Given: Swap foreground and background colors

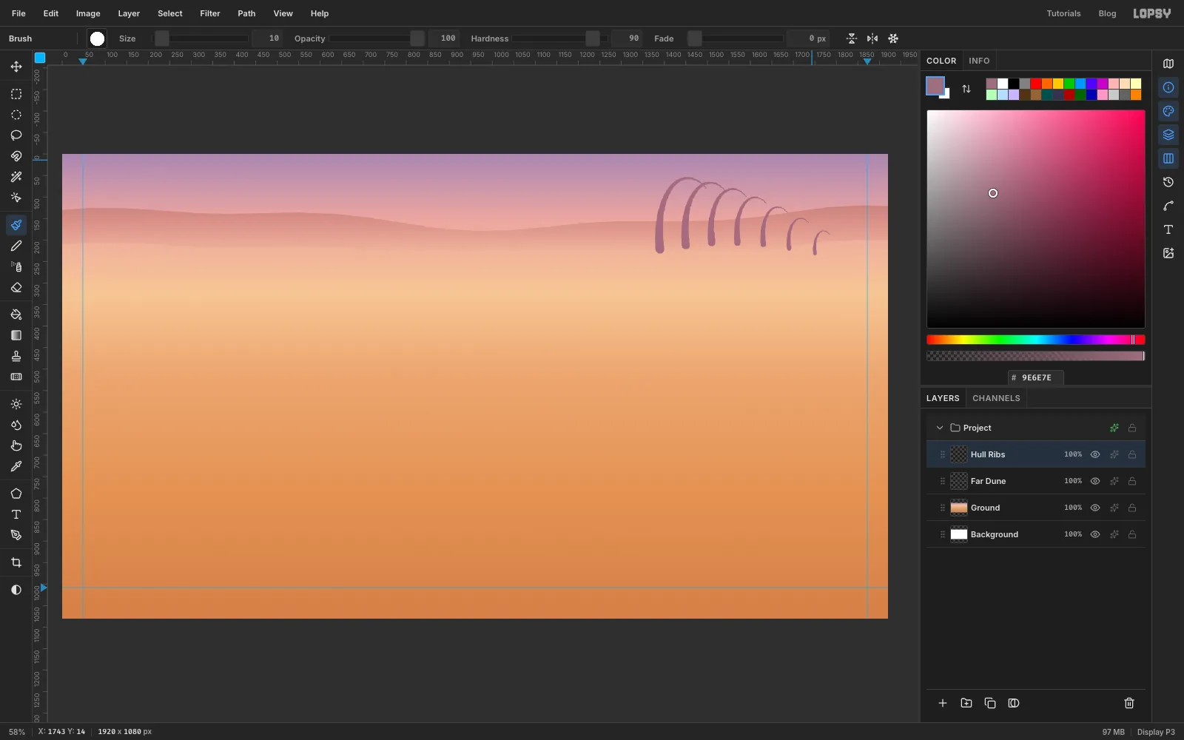Looking at the screenshot, I should 966,89.
